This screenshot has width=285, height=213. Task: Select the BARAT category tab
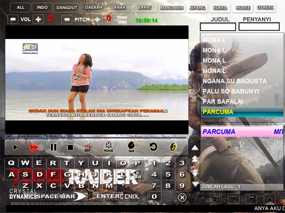coord(144,7)
